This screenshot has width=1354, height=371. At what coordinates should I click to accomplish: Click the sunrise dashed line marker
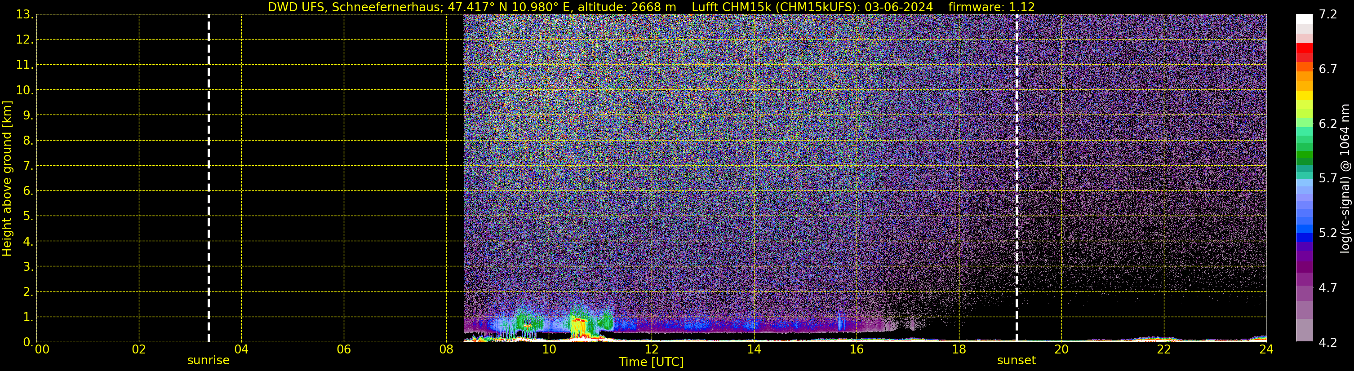pyautogui.click(x=209, y=178)
